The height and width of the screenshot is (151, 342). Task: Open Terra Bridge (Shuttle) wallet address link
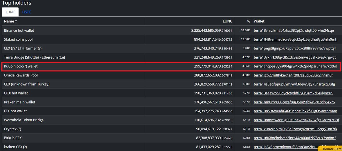pos(295,57)
